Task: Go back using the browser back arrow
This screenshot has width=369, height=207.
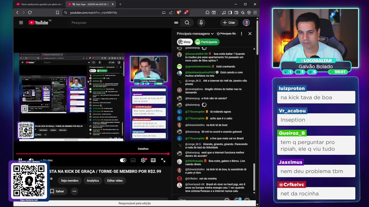Action: point(17,13)
